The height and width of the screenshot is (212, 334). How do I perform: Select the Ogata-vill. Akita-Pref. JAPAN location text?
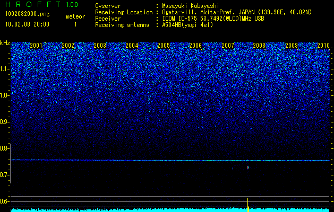click(x=237, y=12)
